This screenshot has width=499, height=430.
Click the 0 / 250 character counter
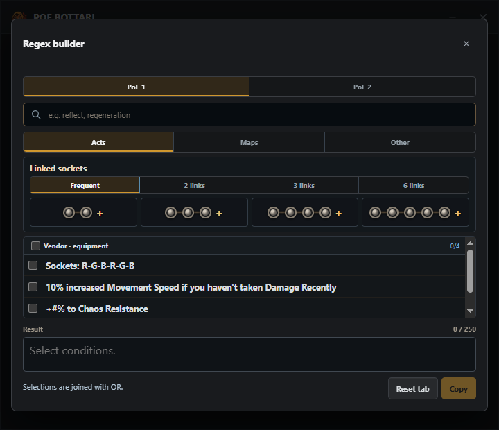tap(464, 329)
